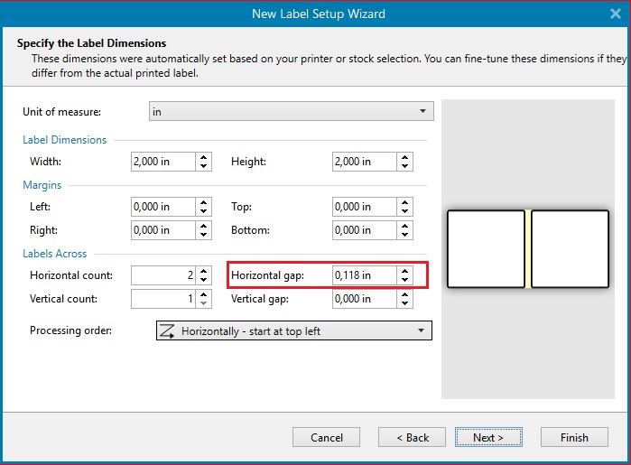Image resolution: width=631 pixels, height=465 pixels.
Task: Increase the label Width value
Action: (204, 157)
